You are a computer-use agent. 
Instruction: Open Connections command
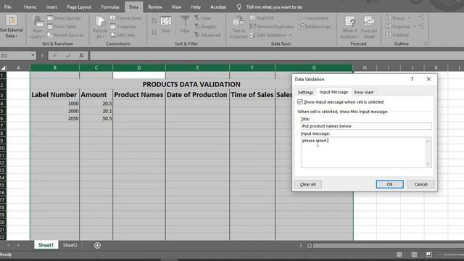(125, 18)
